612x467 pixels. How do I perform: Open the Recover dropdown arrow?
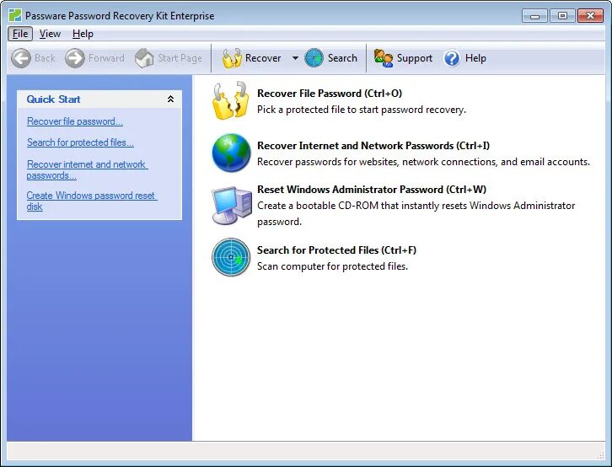(295, 58)
